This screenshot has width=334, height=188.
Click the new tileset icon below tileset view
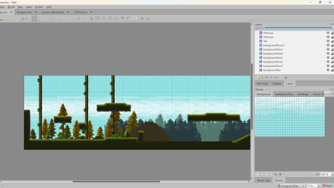[x=257, y=174]
